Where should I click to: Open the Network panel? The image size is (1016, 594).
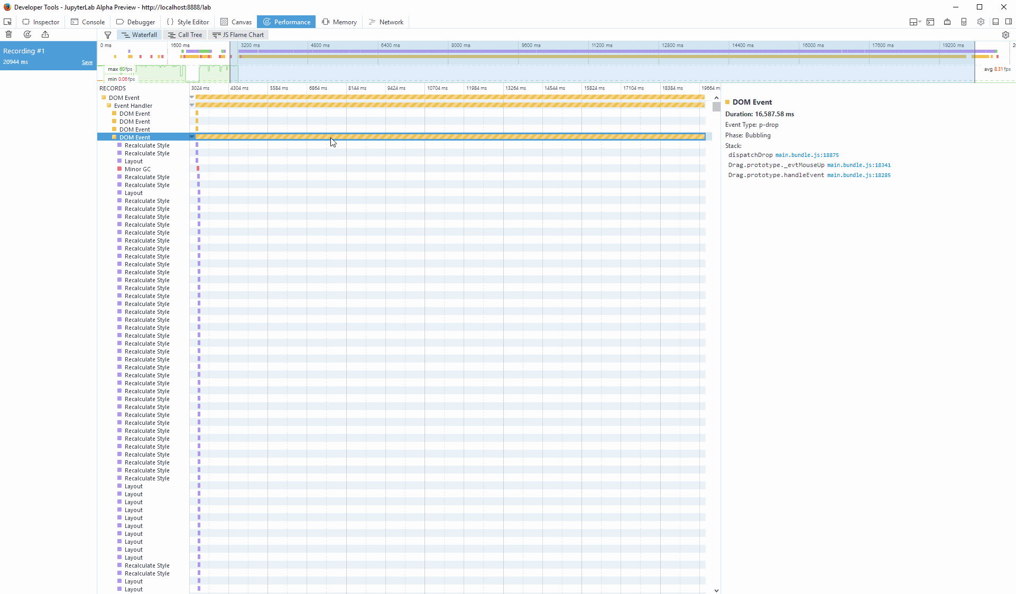[386, 22]
